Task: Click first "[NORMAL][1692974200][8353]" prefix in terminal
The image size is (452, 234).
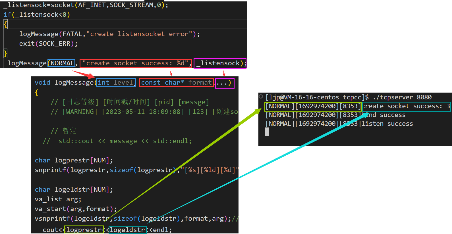Action: click(313, 106)
